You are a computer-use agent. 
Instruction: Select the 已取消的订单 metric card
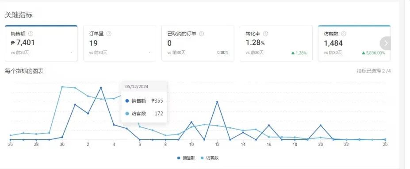point(198,43)
